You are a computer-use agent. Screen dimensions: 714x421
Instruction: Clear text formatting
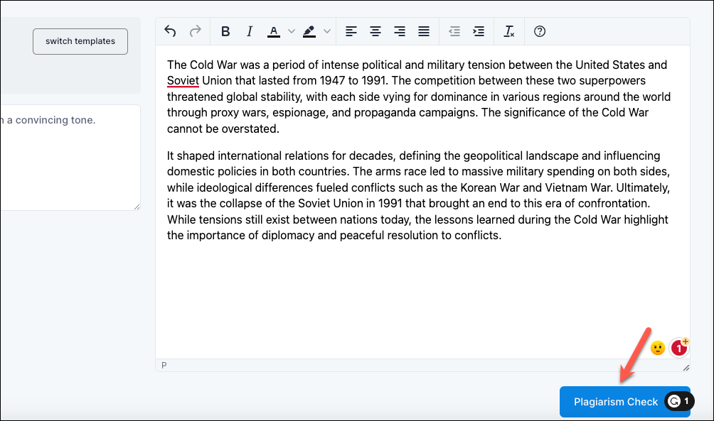[508, 31]
